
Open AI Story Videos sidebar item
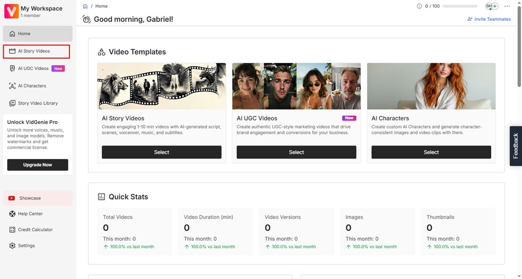coord(34,51)
